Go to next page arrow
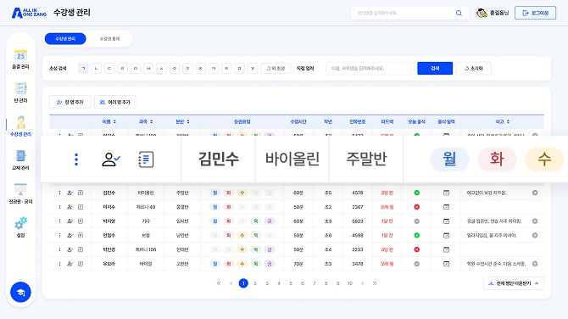The width and height of the screenshot is (568, 319). [362, 283]
